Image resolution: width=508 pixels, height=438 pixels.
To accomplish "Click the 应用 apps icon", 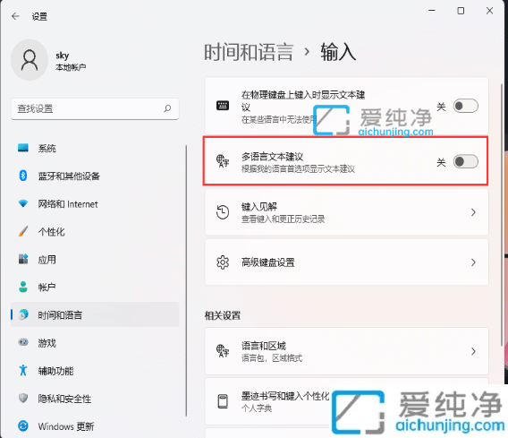I will point(23,259).
